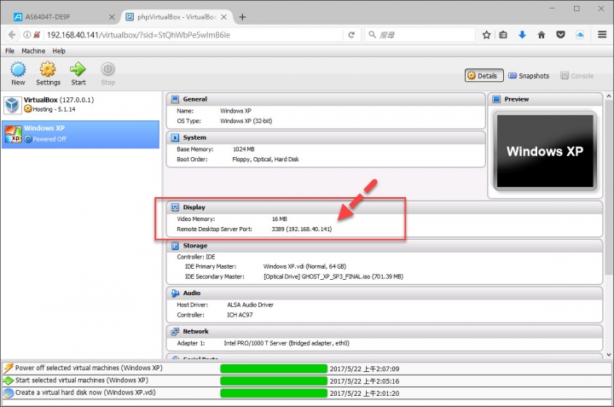The image size is (614, 407).
Task: Reload the current page
Action: (351, 35)
